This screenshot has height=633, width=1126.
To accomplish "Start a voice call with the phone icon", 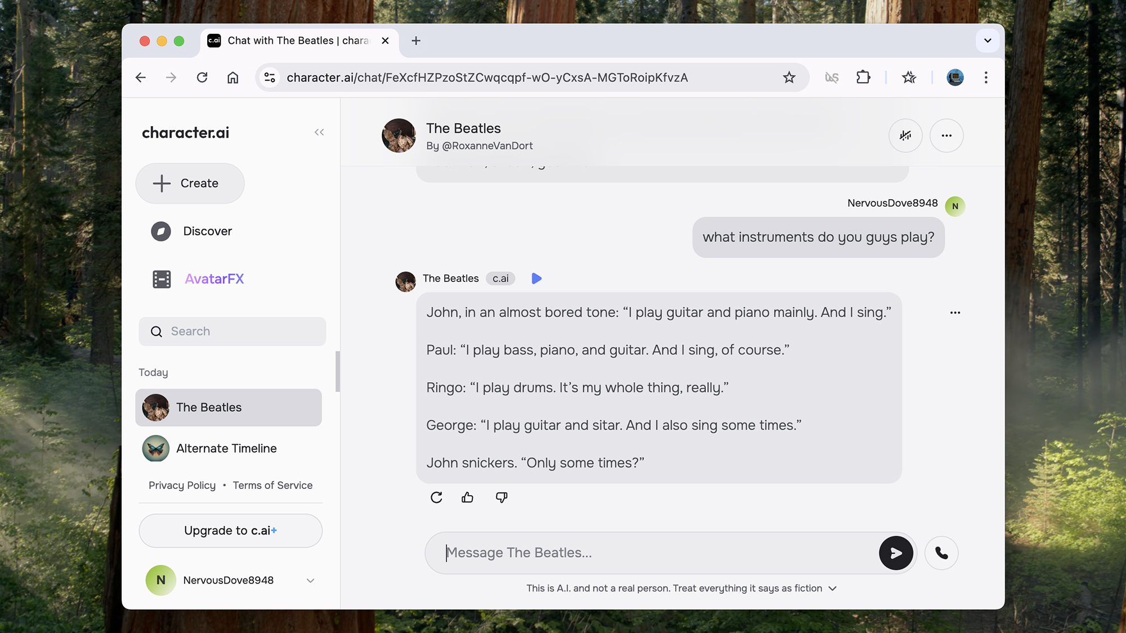I will point(941,553).
